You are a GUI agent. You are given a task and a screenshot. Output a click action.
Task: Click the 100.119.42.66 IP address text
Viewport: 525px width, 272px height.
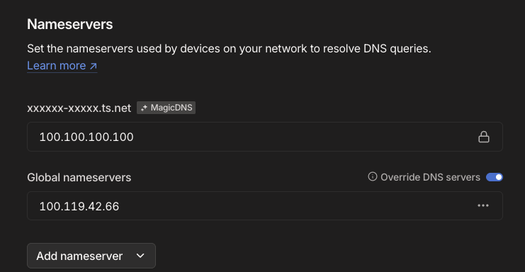79,206
